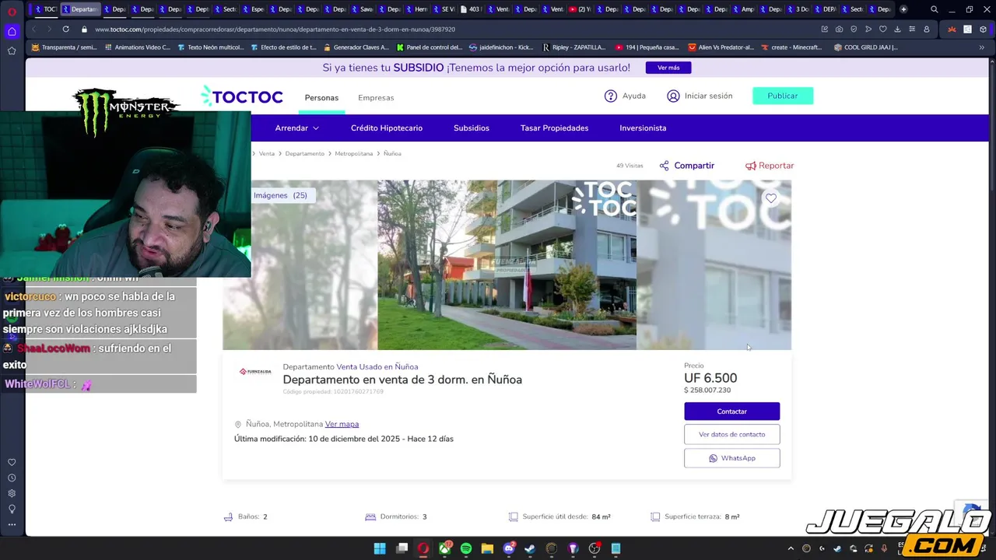The width and height of the screenshot is (996, 560).
Task: Click the Fuenzalida agency logo
Action: pos(255,372)
